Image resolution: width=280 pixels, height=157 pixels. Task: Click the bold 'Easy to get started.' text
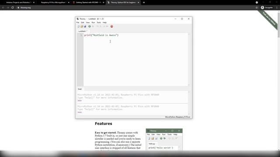pyautogui.click(x=105, y=133)
